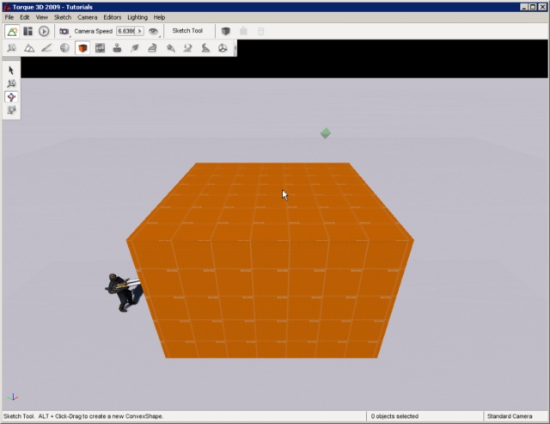Choose the Rotate gizmo tool in side palette
550x424 pixels.
[11, 97]
